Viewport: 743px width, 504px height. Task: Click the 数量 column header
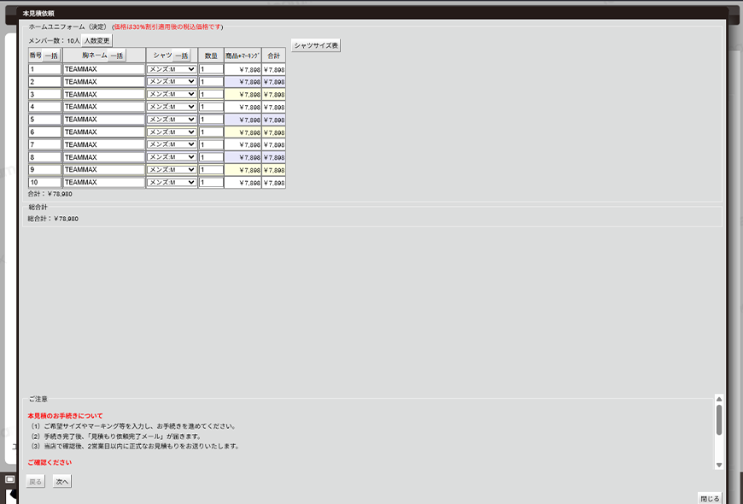pyautogui.click(x=211, y=56)
